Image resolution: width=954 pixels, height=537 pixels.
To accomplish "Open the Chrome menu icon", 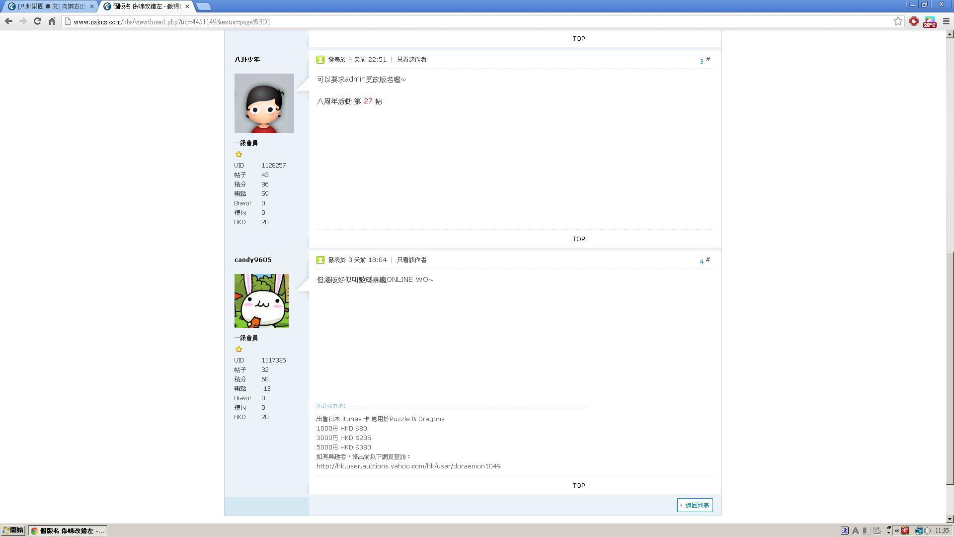I will (946, 21).
